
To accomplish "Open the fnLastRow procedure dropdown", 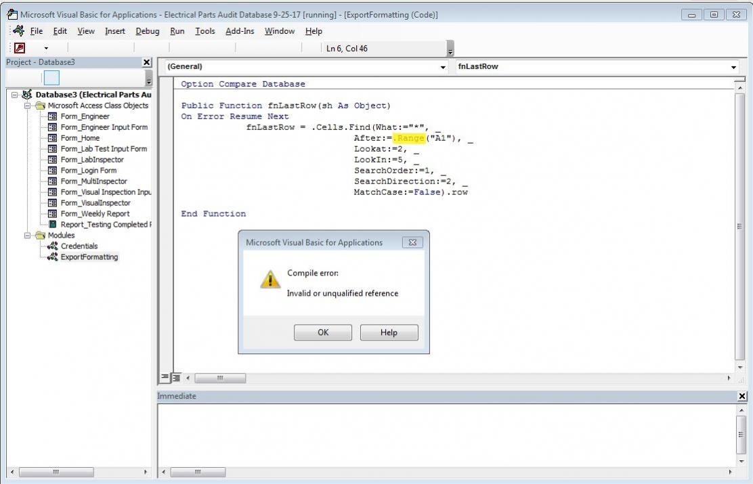I will 733,67.
